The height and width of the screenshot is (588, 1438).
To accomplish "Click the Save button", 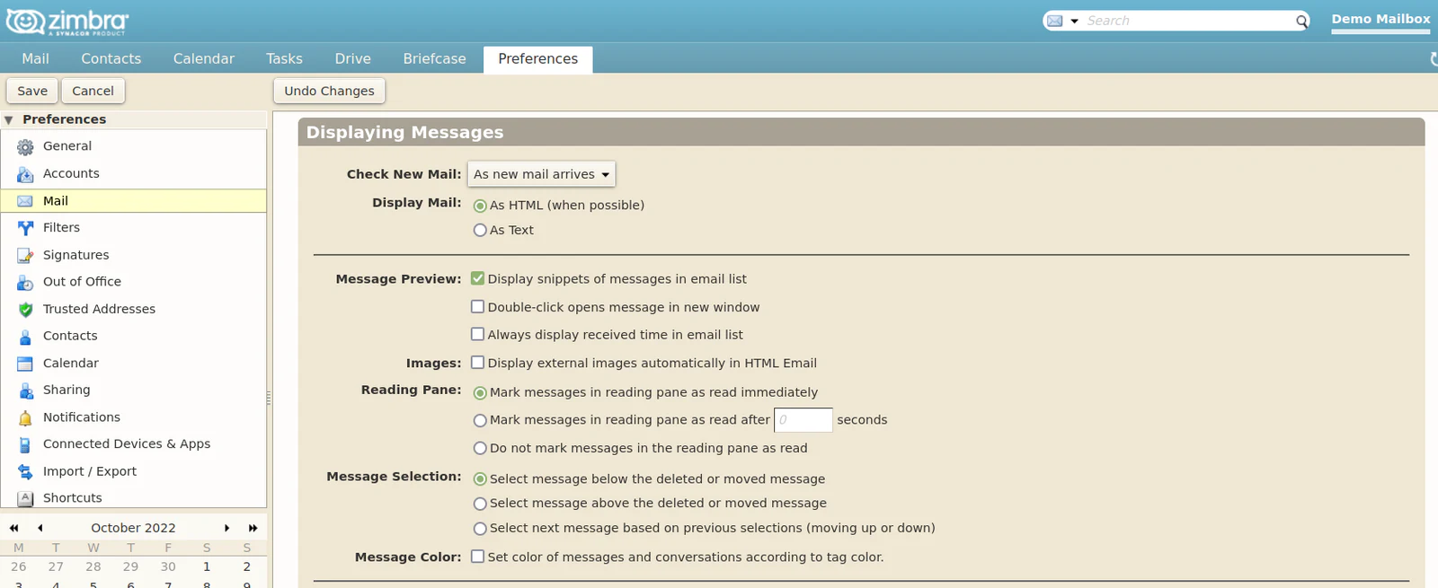I will coord(32,91).
